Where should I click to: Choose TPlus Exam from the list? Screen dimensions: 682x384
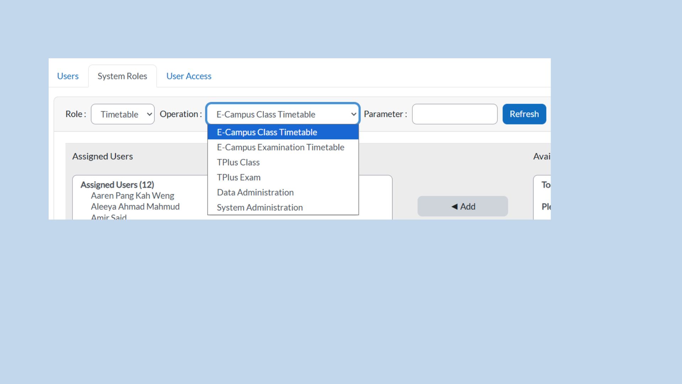(239, 177)
